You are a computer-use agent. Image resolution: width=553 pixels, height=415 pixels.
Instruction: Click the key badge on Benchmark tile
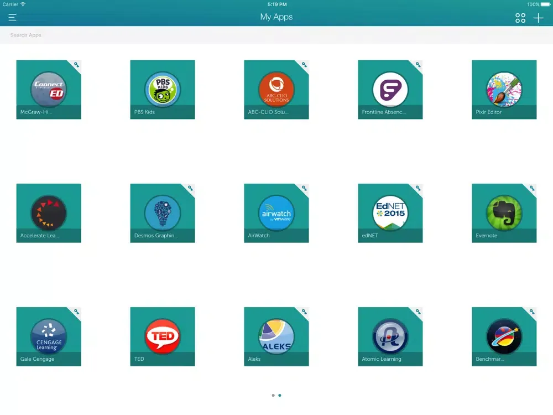532,312
